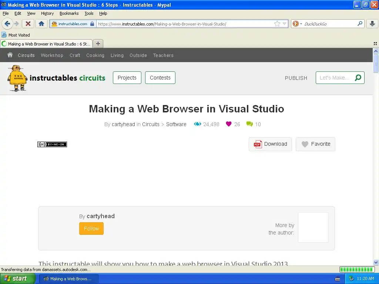Open the Bookmarks menu
The width and height of the screenshot is (379, 284).
[x=69, y=13]
